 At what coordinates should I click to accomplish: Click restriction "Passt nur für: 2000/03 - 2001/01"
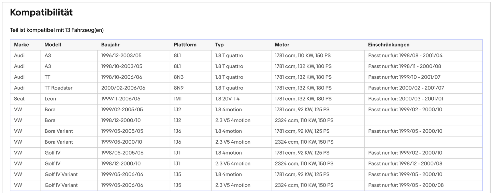point(405,99)
